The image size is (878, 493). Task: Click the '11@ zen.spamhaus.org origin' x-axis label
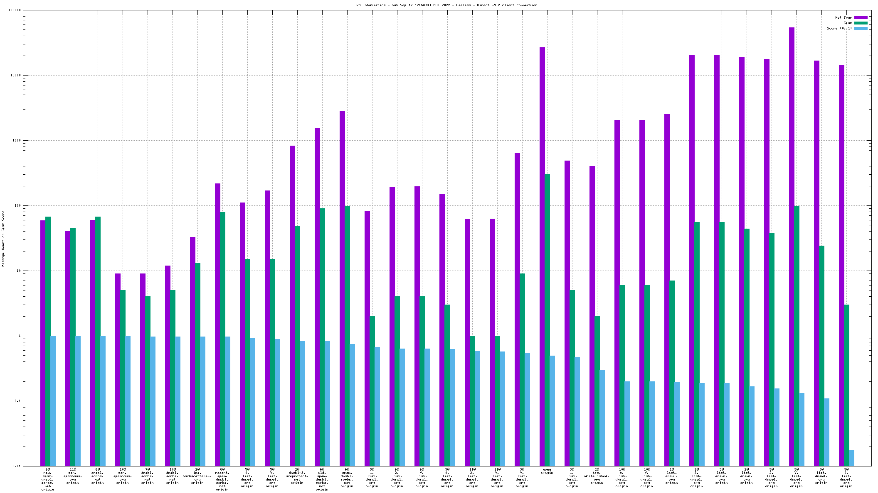point(72,476)
